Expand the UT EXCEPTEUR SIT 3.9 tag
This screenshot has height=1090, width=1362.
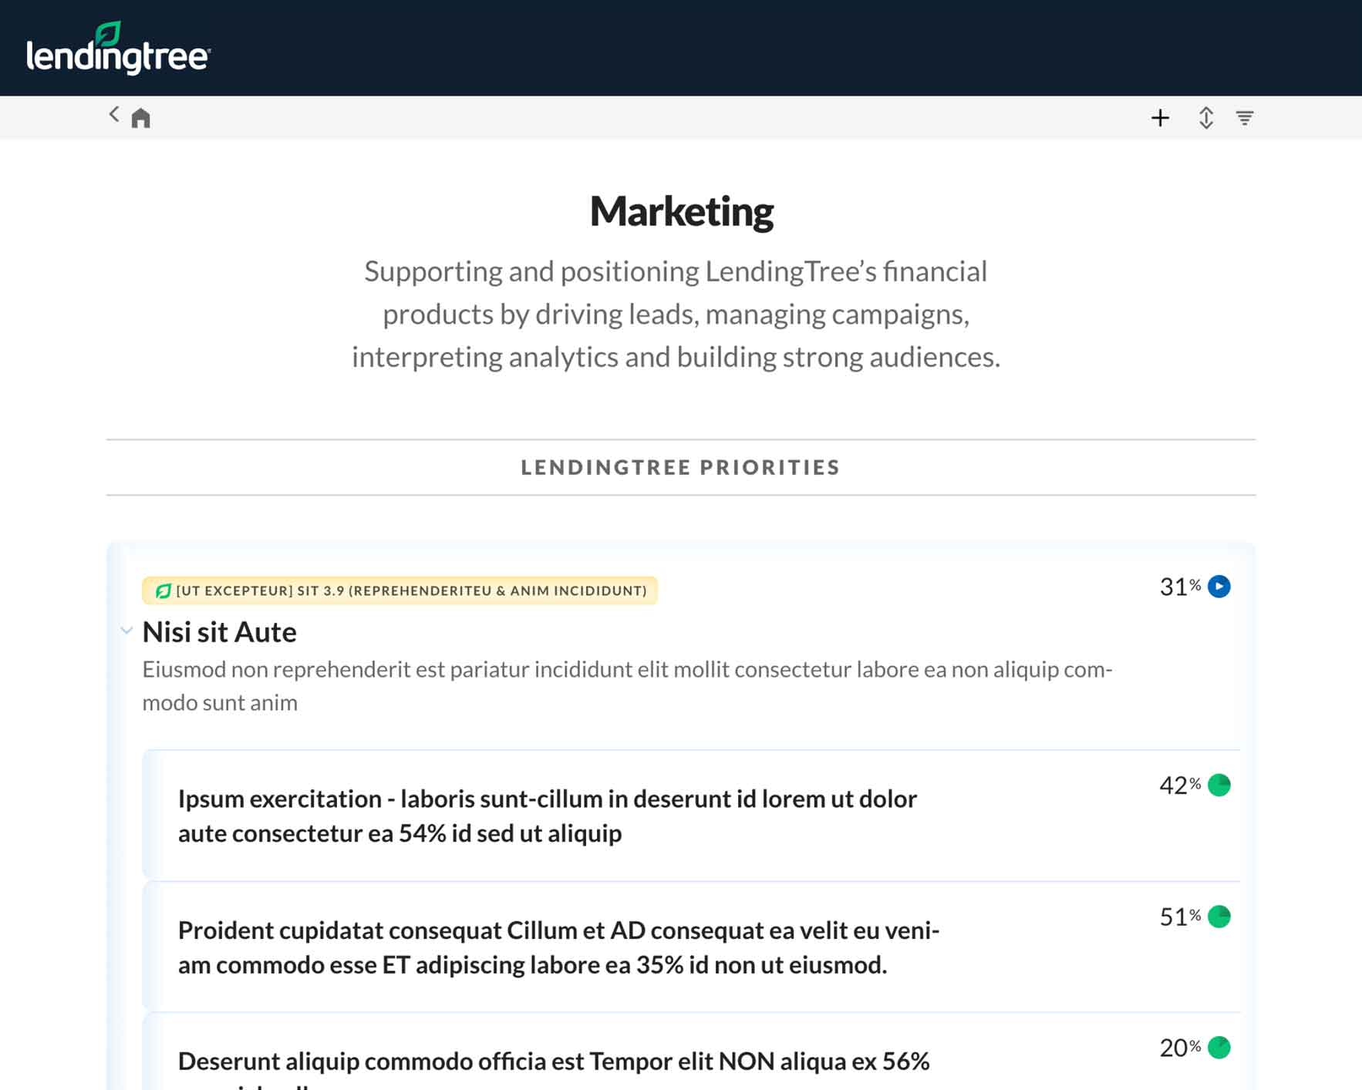399,590
